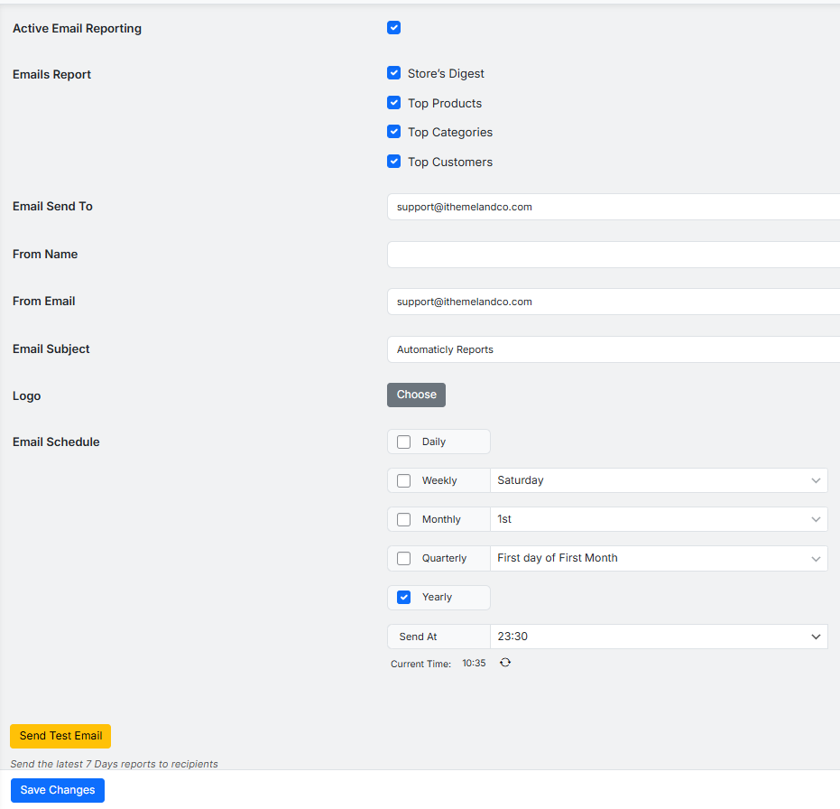Tick the Quarterly schedule checkbox
The width and height of the screenshot is (840, 809).
[403, 559]
